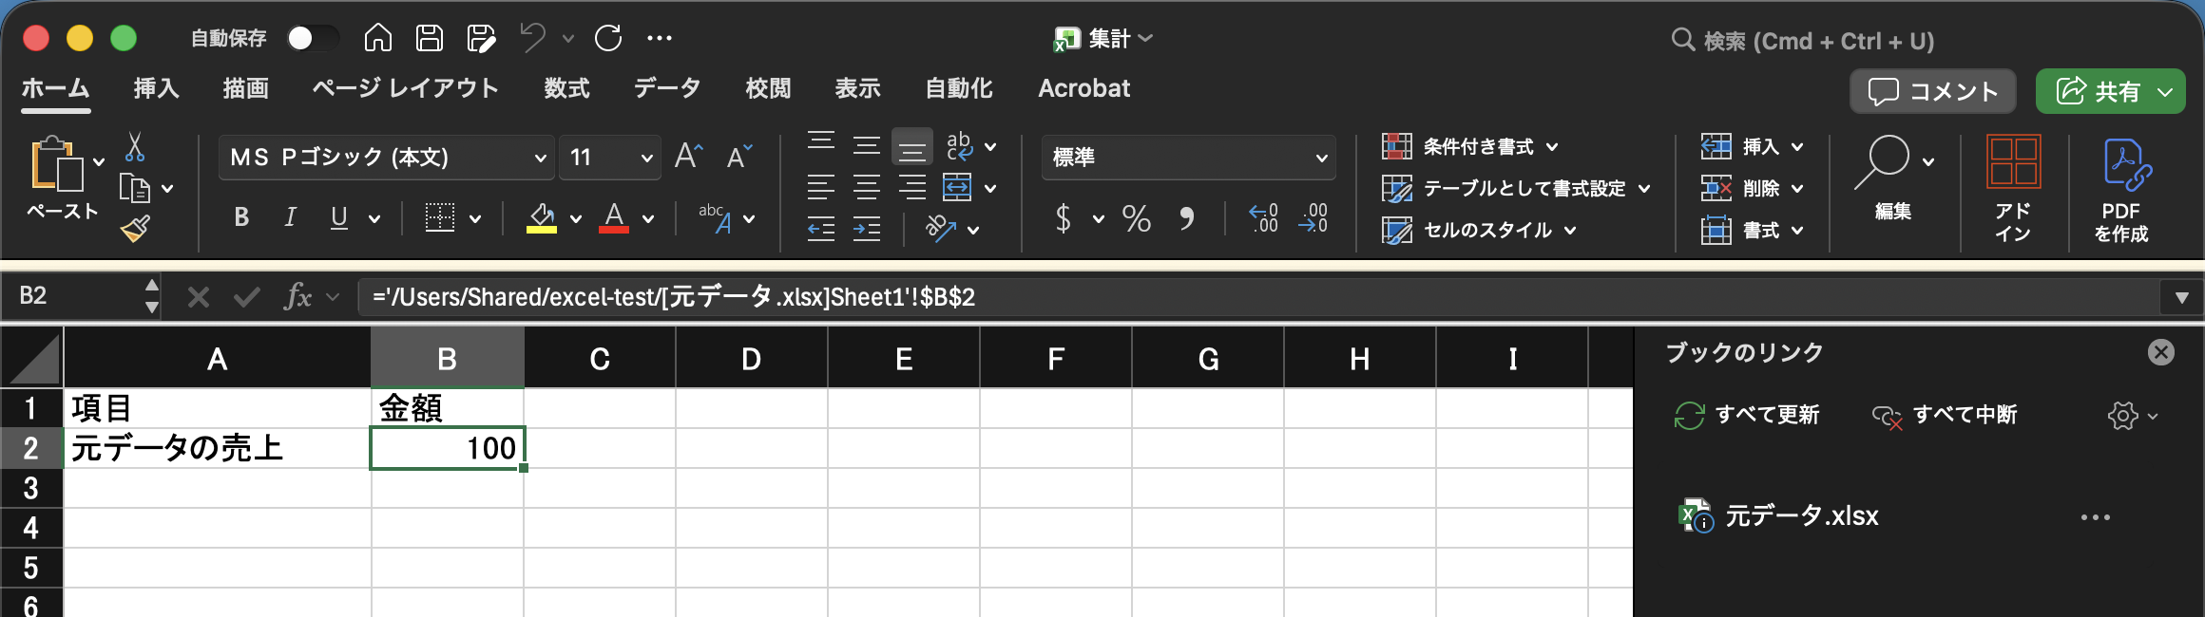This screenshot has width=2205, height=617.
Task: Open the 描画 ribbon tab
Action: (246, 88)
